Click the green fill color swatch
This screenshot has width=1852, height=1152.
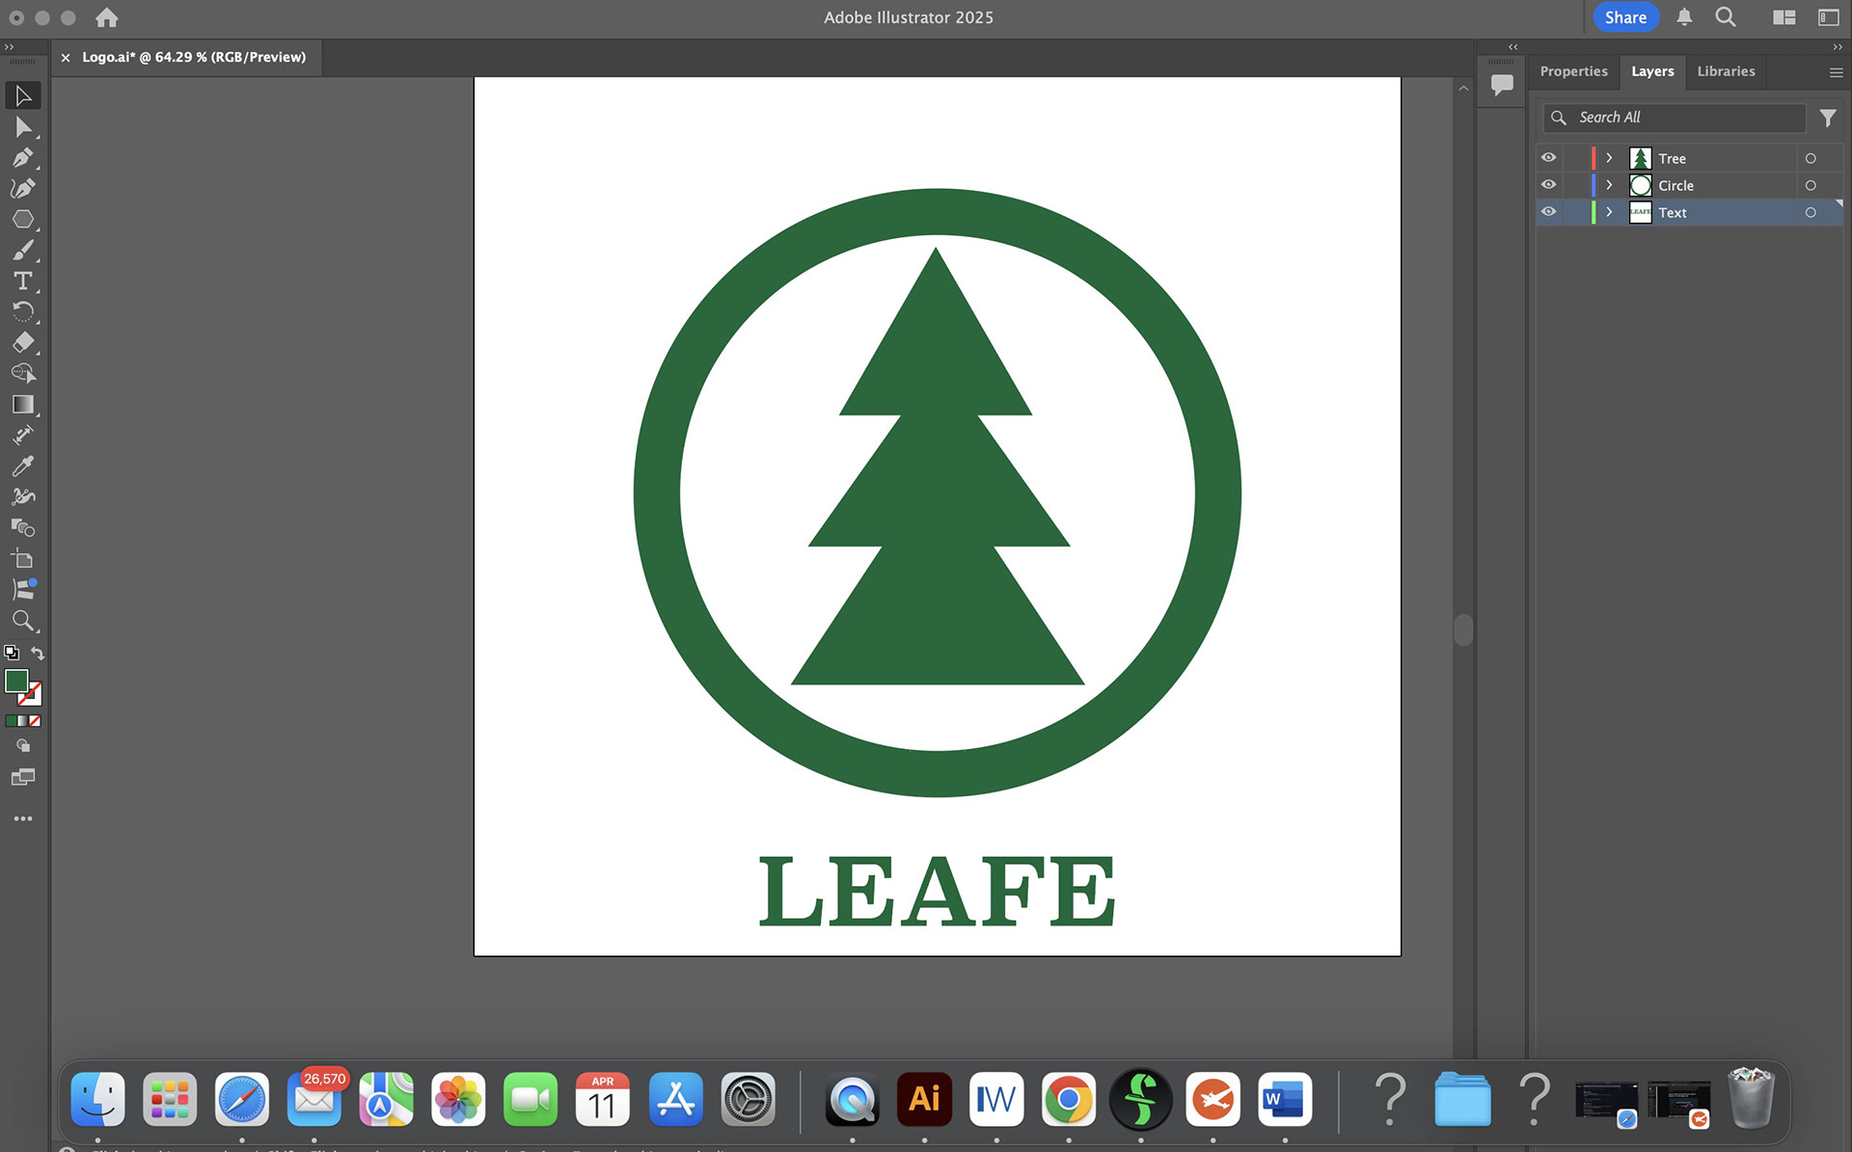[15, 681]
